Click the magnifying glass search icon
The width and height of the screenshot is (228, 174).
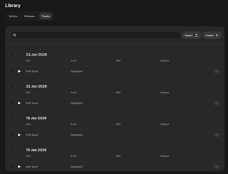tap(15, 35)
